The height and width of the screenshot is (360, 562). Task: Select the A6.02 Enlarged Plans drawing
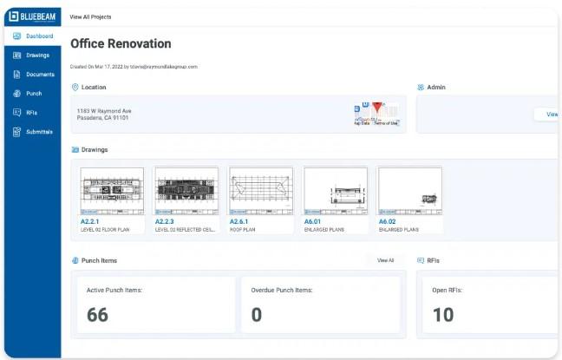pyautogui.click(x=410, y=192)
